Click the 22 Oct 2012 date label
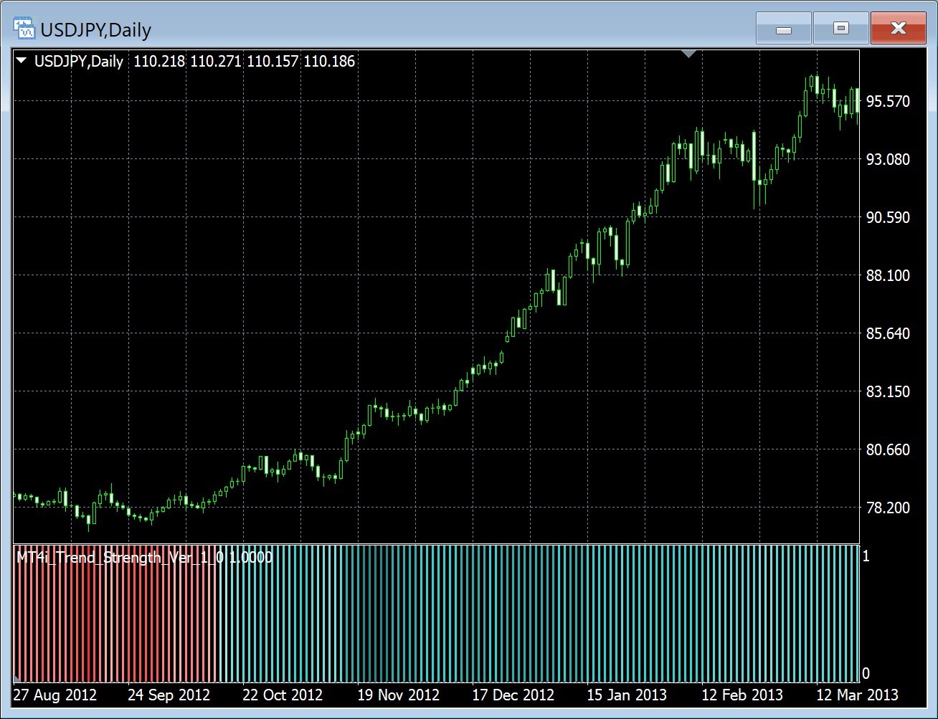 [x=283, y=695]
